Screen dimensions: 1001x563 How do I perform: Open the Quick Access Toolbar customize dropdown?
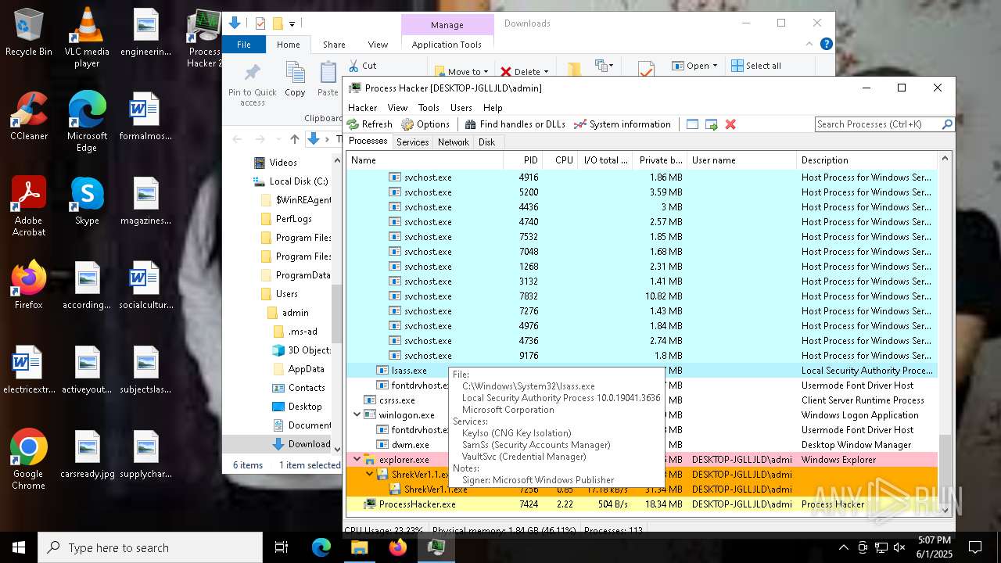(292, 23)
